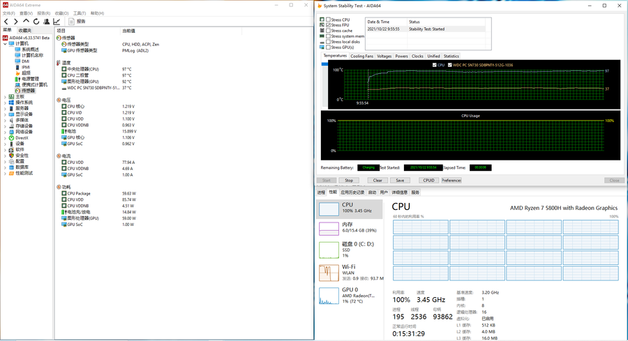Select 系统概述 in the computer tree
This screenshot has height=341, width=628.
point(27,50)
